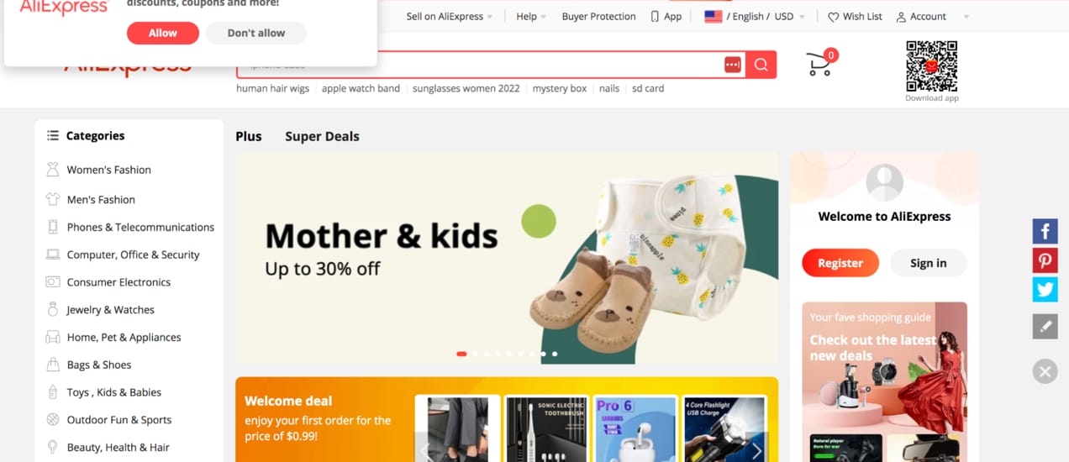
Task: Click the Sign in button
Action: point(928,263)
